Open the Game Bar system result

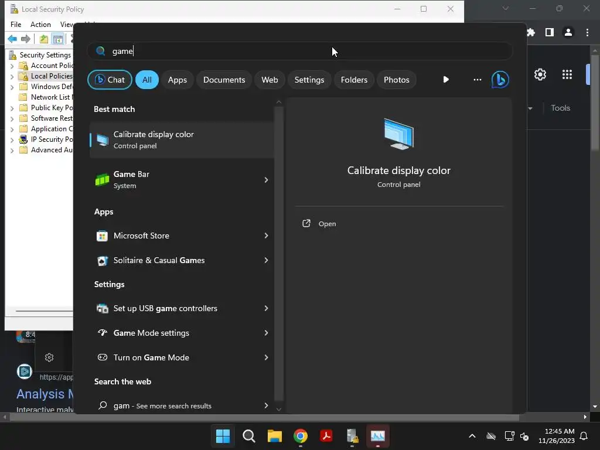182,179
